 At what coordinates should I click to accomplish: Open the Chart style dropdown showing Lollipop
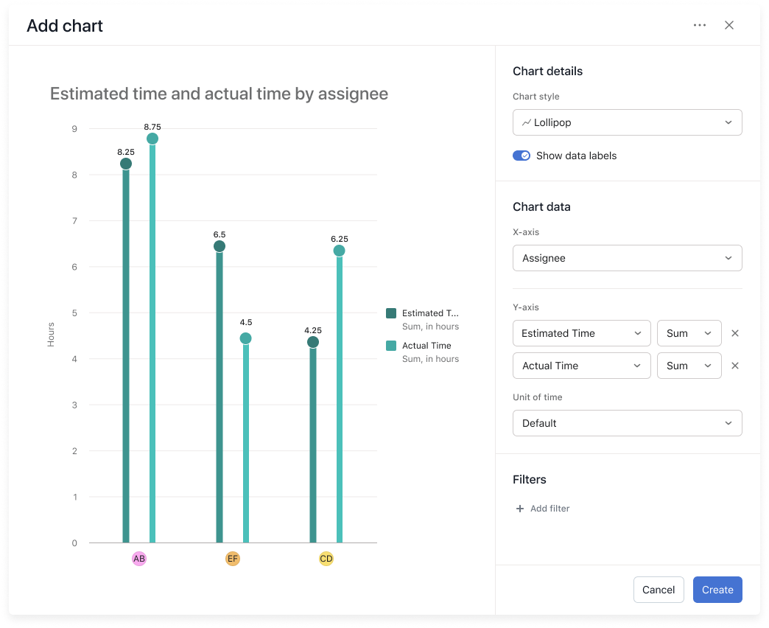pyautogui.click(x=627, y=122)
